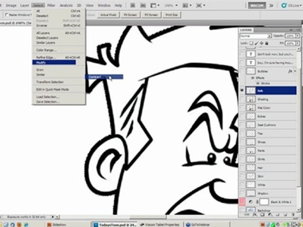Launch Bridge from the application bar
This screenshot has width=303, height=227.
coord(133,5)
